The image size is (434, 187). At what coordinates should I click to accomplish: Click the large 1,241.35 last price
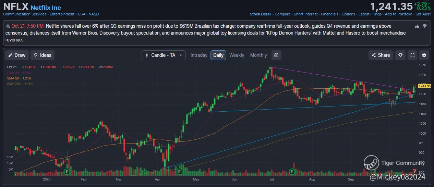click(391, 6)
